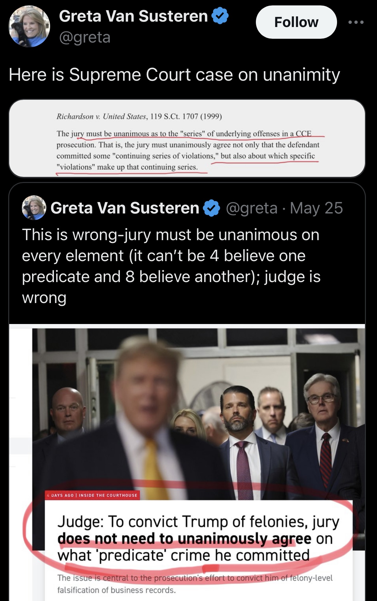
Task: Open the quoted tweet text about jury unanimity
Action: click(x=171, y=266)
